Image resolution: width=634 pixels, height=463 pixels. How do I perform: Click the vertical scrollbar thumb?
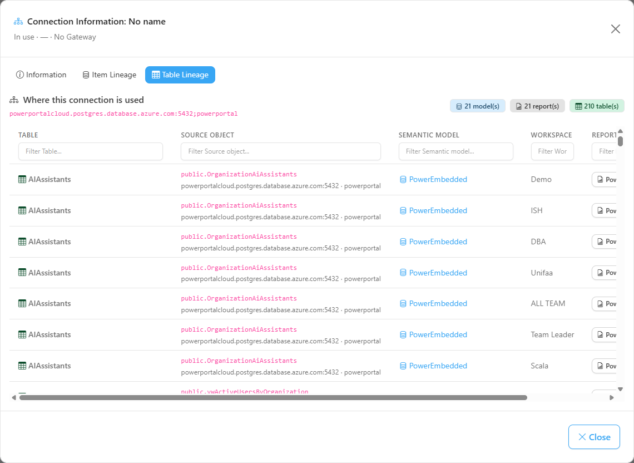[620, 141]
